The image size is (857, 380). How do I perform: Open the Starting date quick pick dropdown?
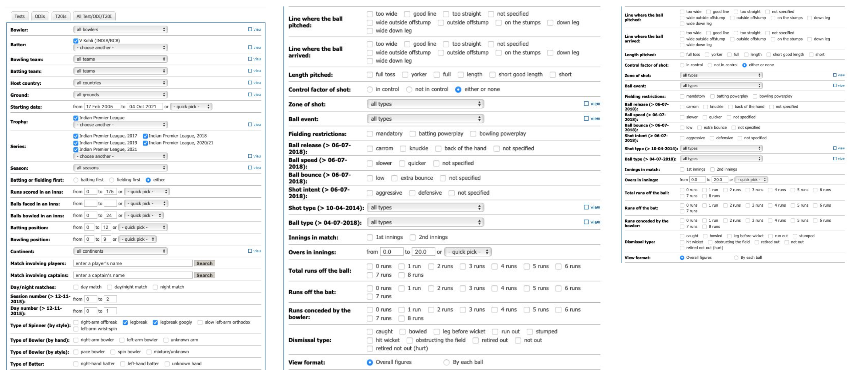pos(192,107)
